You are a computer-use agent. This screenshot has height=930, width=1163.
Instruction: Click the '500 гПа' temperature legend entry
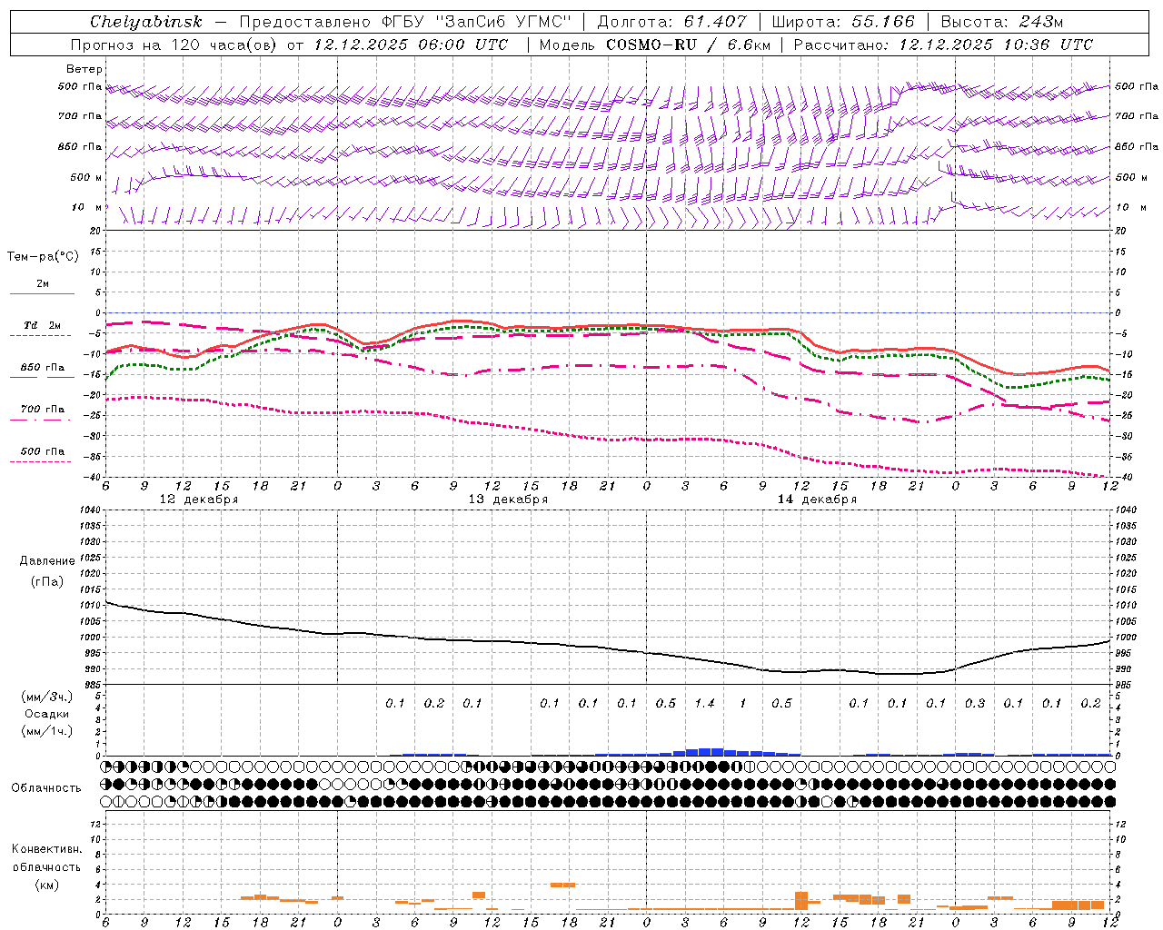[43, 451]
